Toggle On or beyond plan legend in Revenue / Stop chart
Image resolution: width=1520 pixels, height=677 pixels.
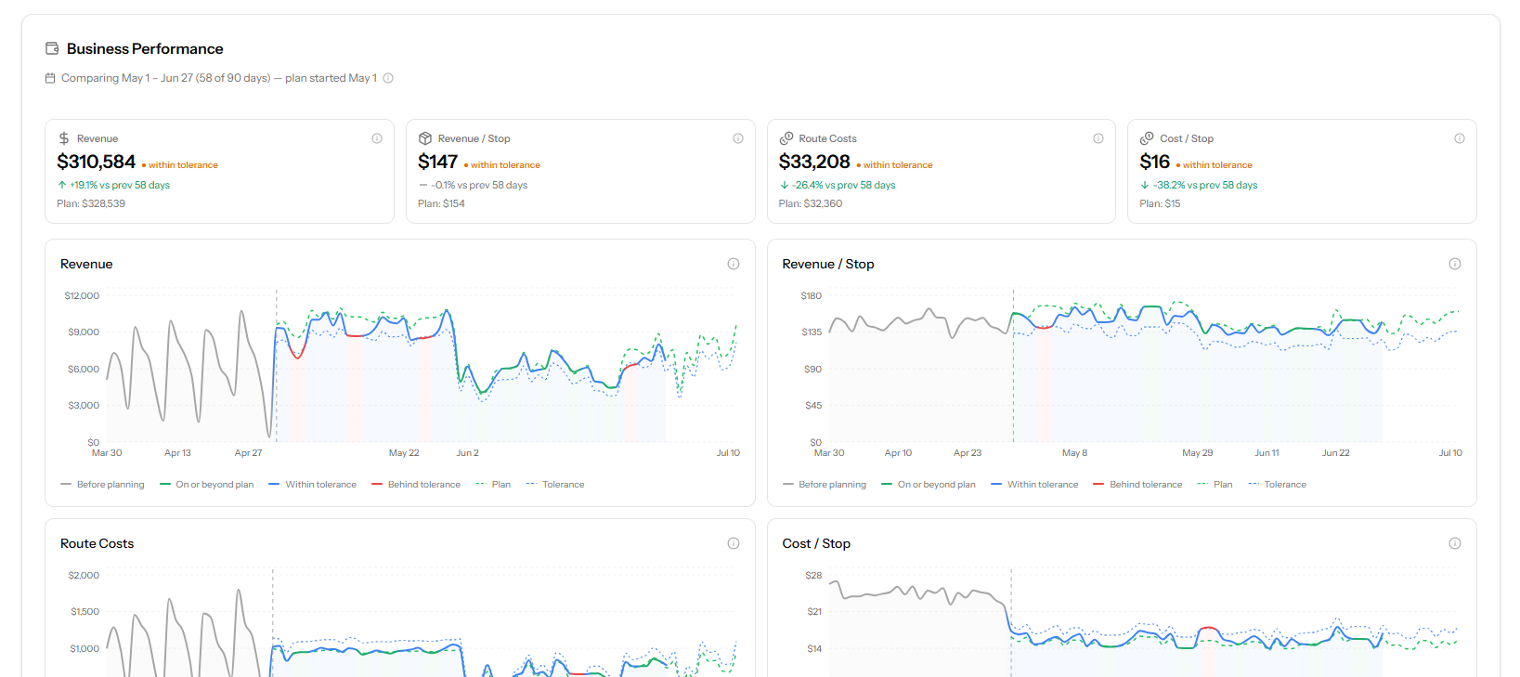(929, 485)
